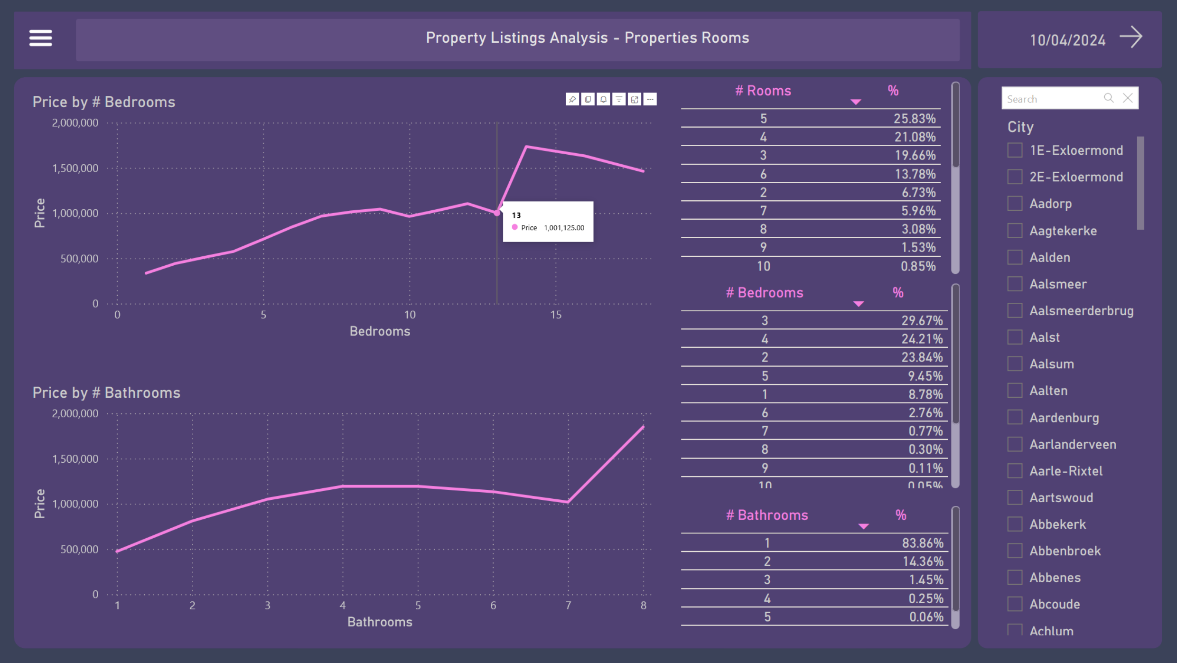
Task: Select Aarlanderveen checkbox
Action: click(x=1015, y=444)
